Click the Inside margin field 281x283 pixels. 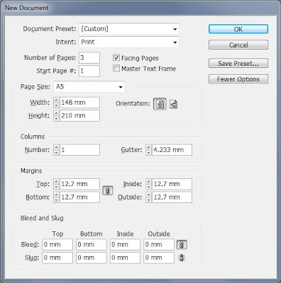172,184
